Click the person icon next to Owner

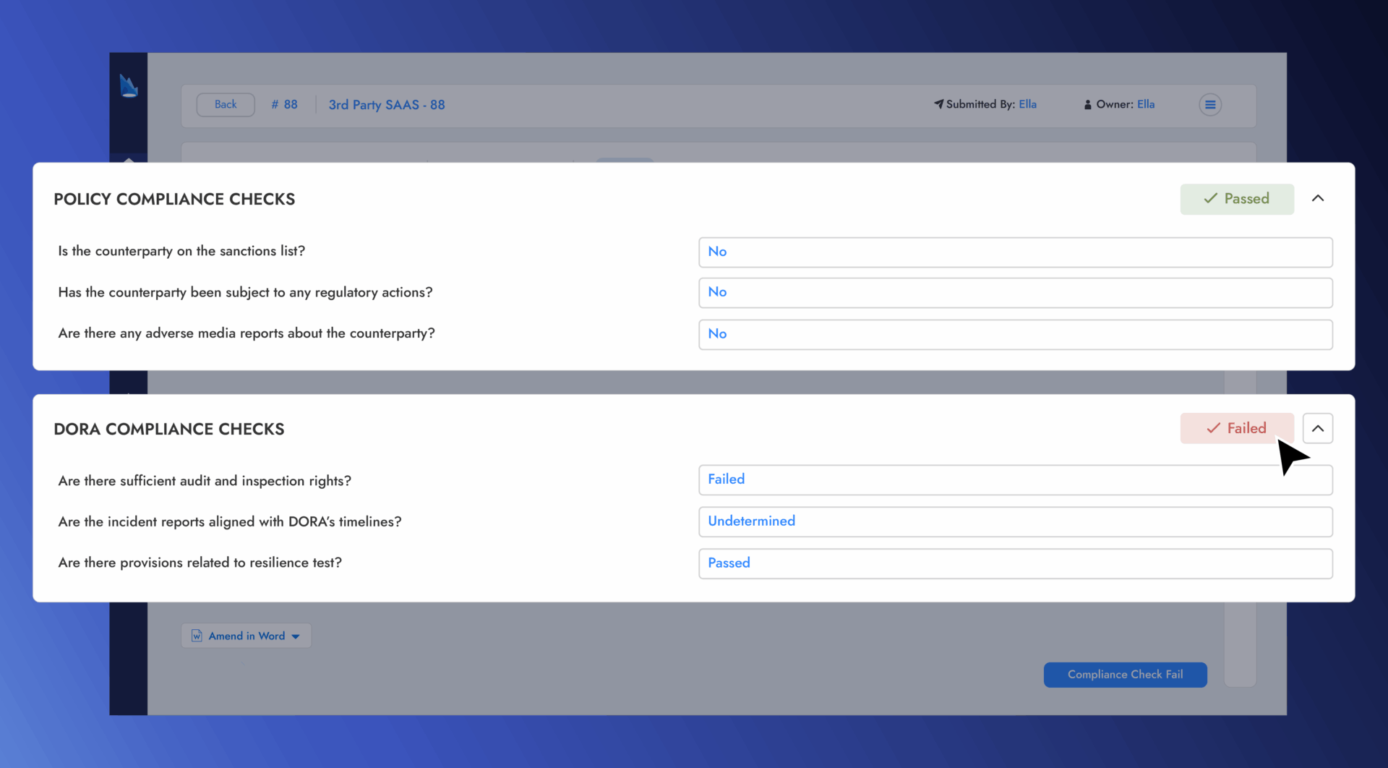pos(1089,104)
